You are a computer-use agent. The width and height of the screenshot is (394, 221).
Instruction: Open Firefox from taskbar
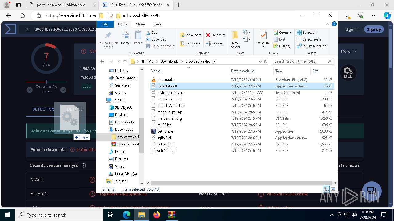(x=156, y=215)
